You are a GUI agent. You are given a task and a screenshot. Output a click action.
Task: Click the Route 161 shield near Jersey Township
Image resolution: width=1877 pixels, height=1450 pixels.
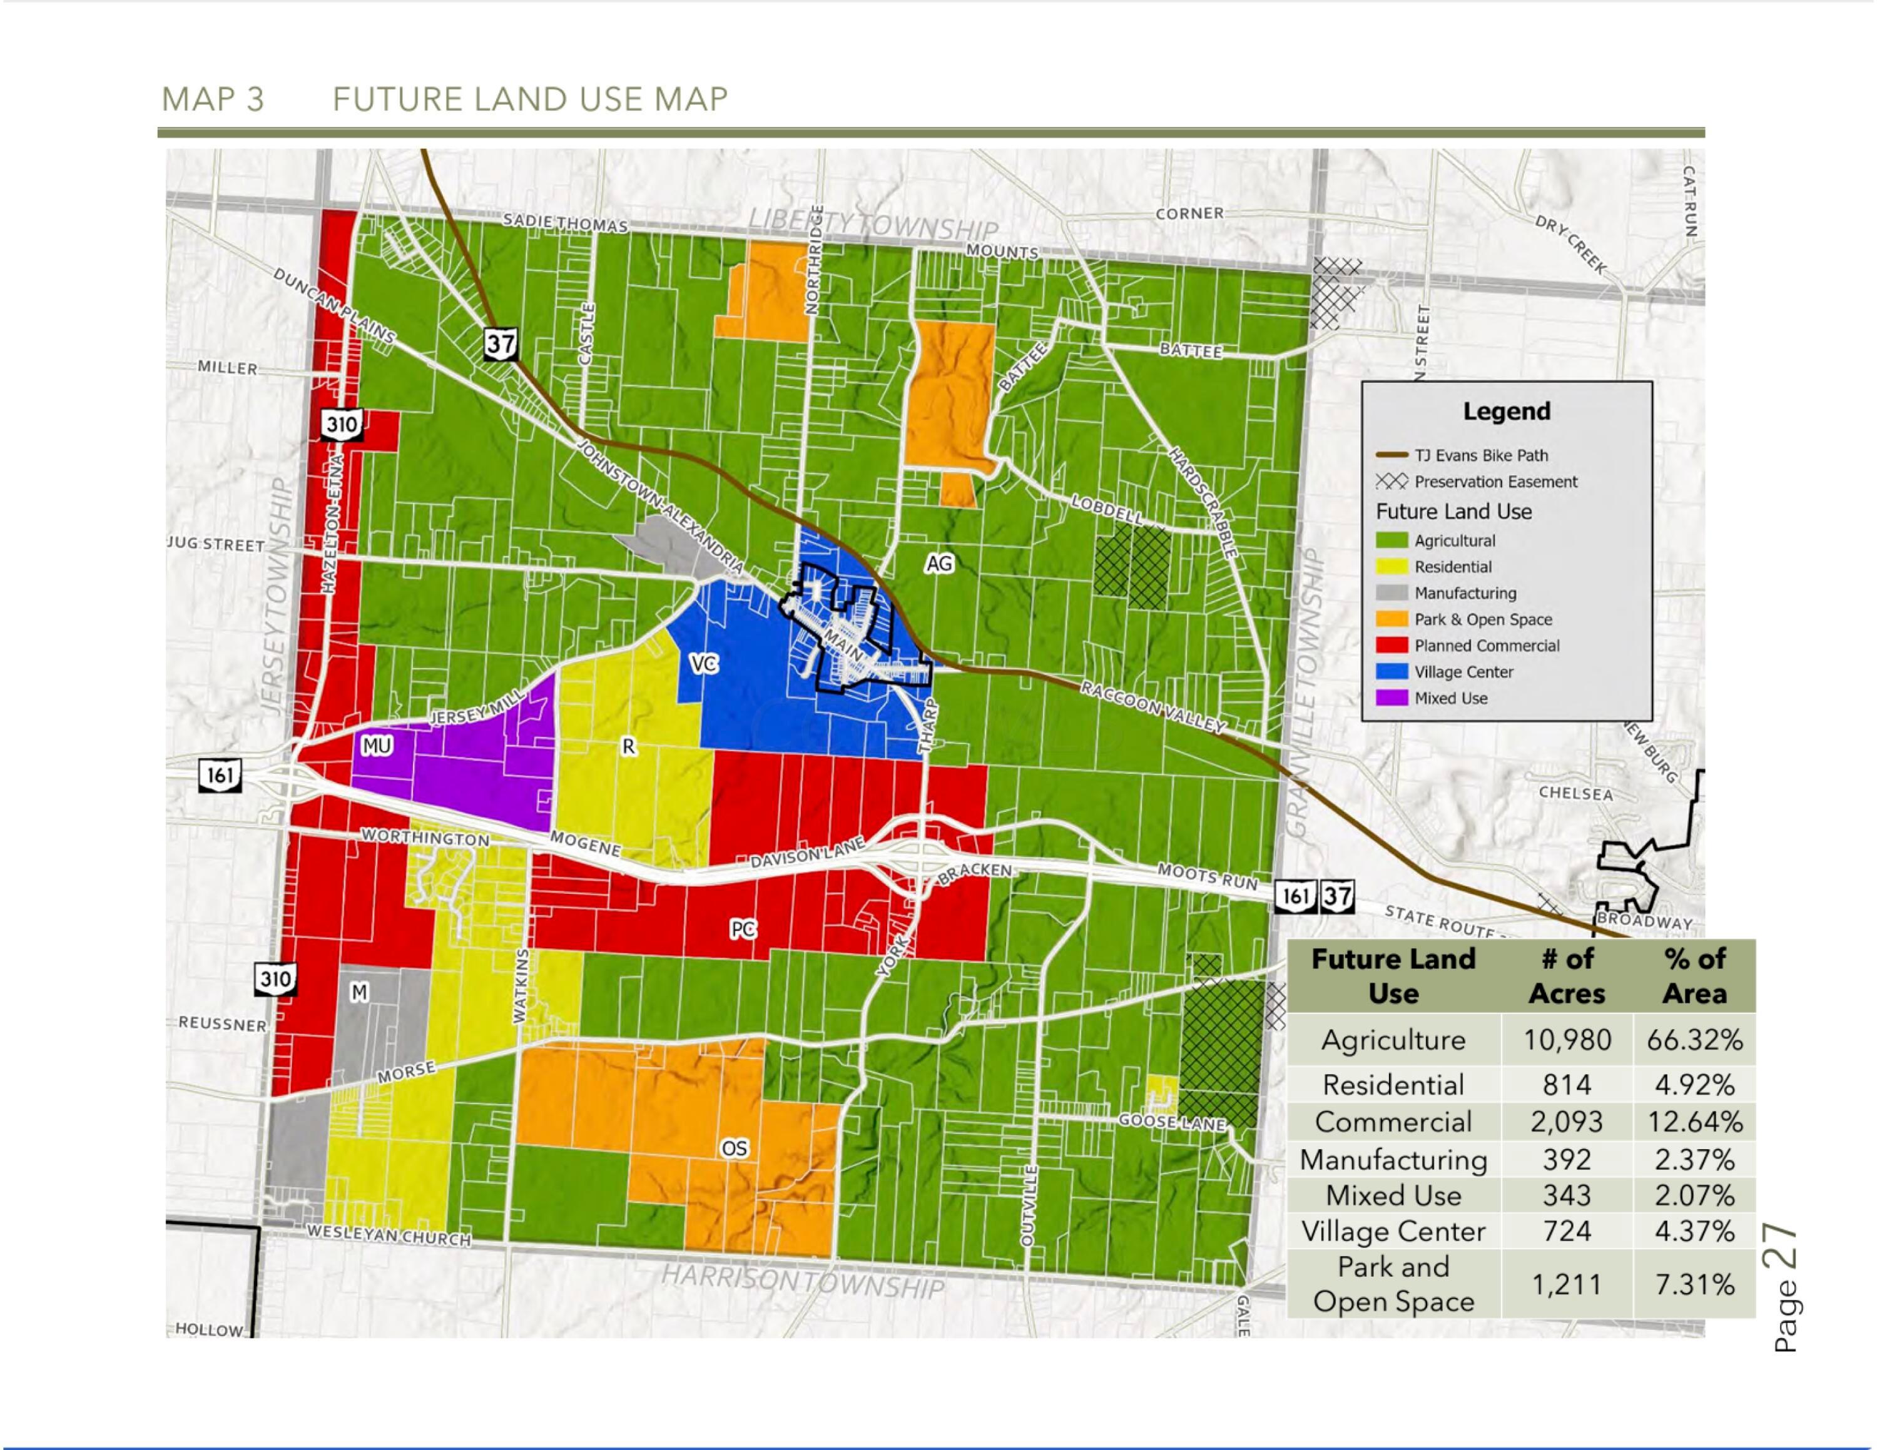coord(220,775)
